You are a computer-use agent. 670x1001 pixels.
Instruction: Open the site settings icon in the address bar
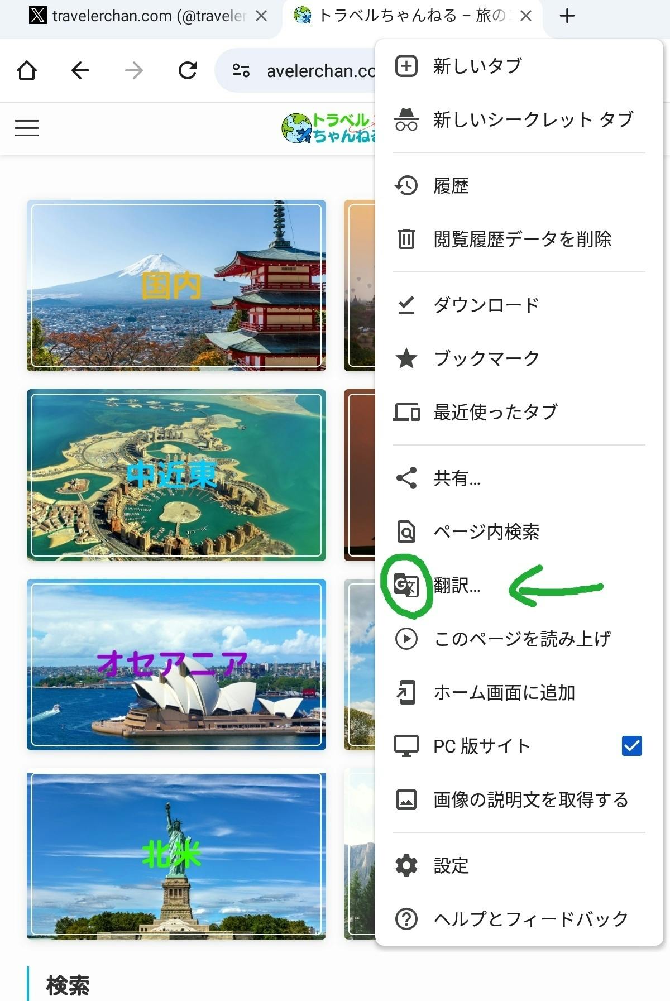[241, 70]
